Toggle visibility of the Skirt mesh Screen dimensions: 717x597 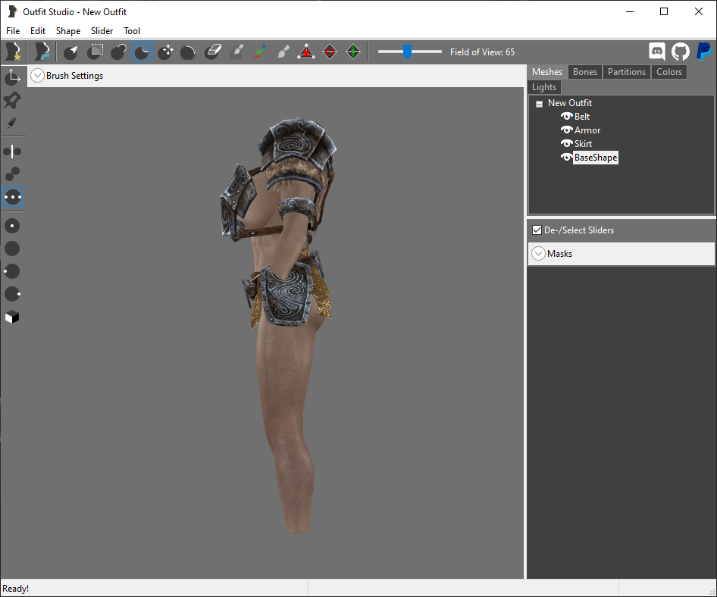567,143
